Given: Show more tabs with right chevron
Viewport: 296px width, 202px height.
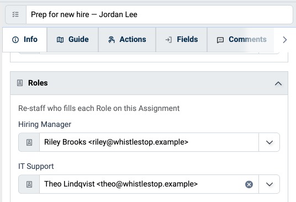Looking at the screenshot, I should click(284, 40).
